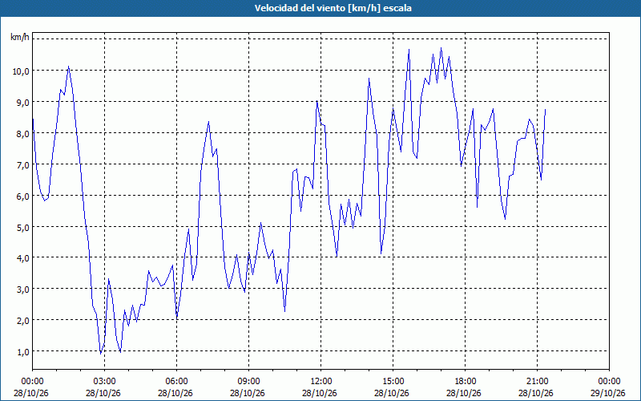
Task: Click the km/h unit label
Action: pos(20,37)
